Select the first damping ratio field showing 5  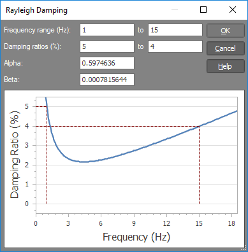(107, 46)
